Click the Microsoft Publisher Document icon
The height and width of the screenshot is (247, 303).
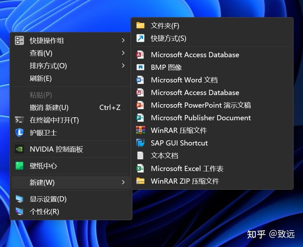[140, 118]
